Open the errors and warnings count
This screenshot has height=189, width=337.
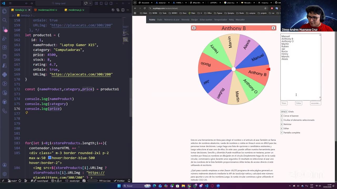pos(56,181)
